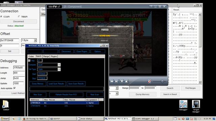
Task: Click the Jump field showing 0x50
Action: tap(19, 78)
